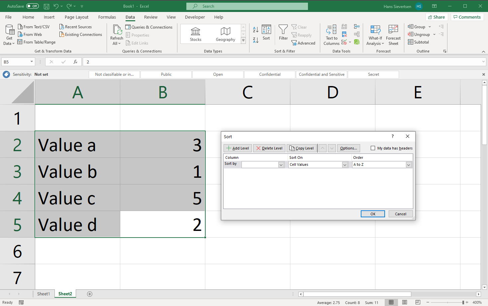This screenshot has height=306, width=488.
Task: Set sensitivity to Secret
Action: point(373,74)
